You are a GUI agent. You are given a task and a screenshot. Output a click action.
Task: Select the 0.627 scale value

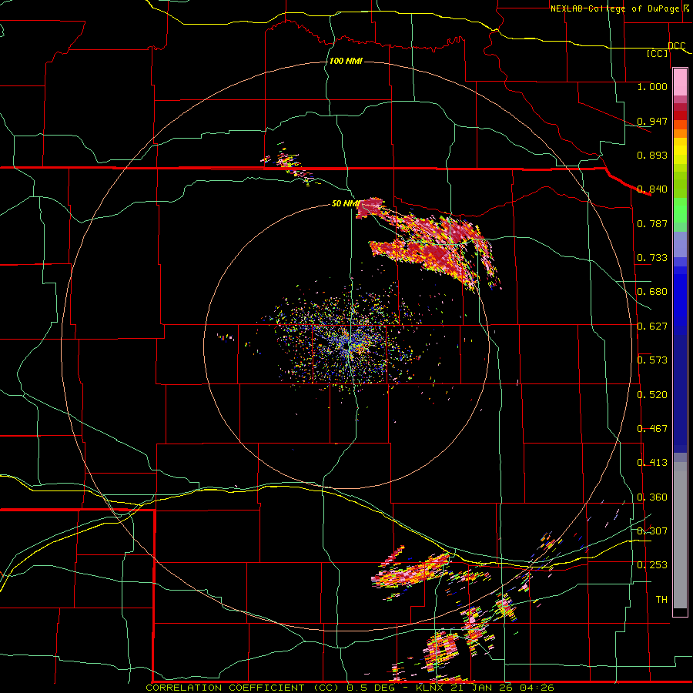coord(652,326)
